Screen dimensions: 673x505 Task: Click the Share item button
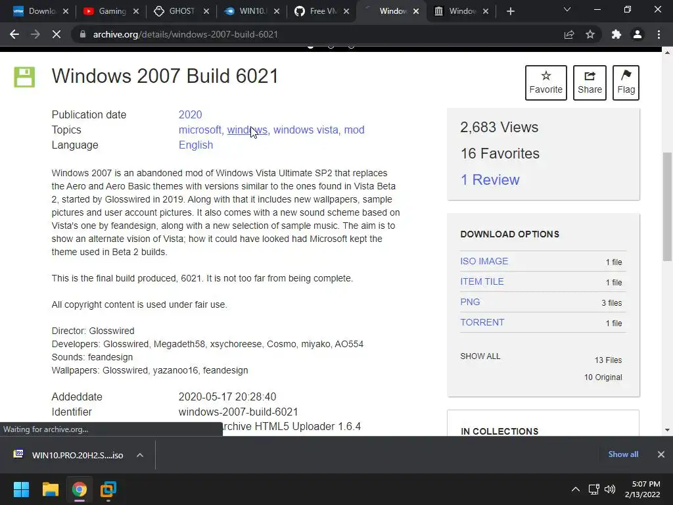590,83
